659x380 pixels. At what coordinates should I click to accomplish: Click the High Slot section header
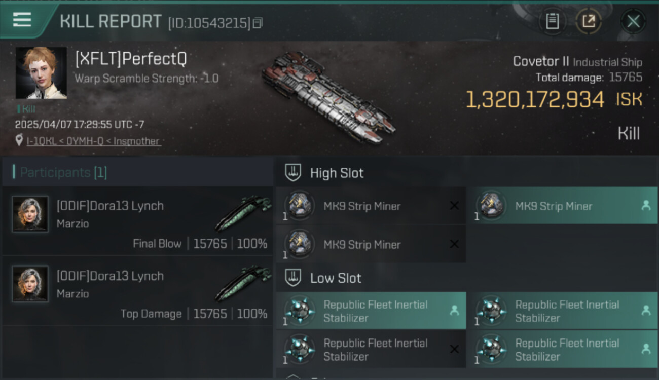click(337, 173)
